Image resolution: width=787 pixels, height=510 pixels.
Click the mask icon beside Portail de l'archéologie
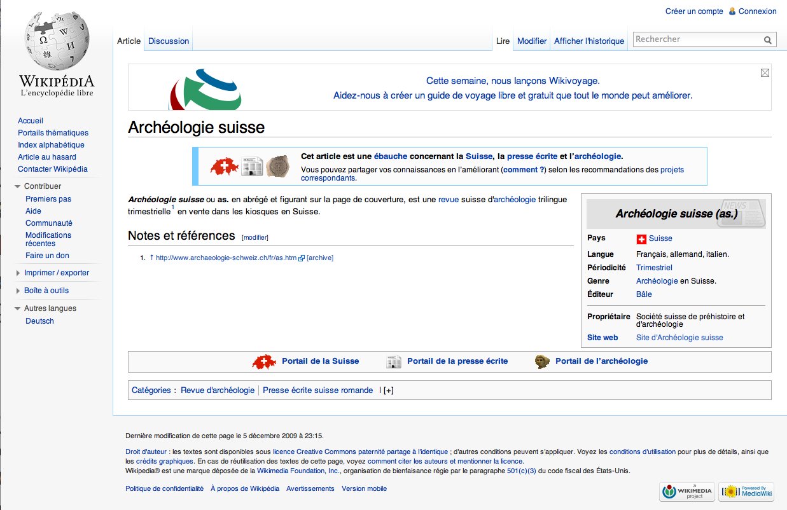(x=542, y=362)
